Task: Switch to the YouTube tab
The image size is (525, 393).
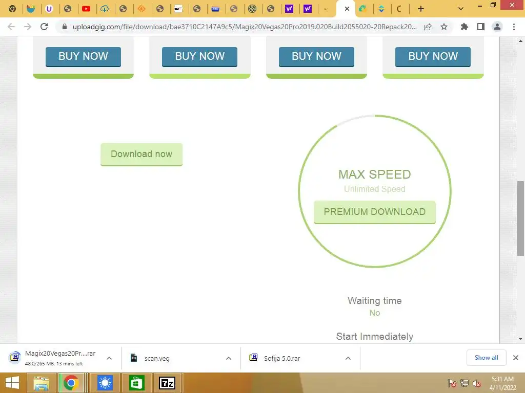Action: click(x=86, y=9)
